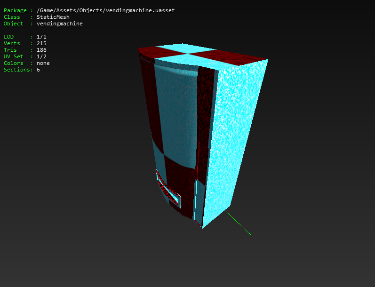This screenshot has width=375, height=287.
Task: Click the vending machine mesh in viewport
Action: tap(203, 135)
